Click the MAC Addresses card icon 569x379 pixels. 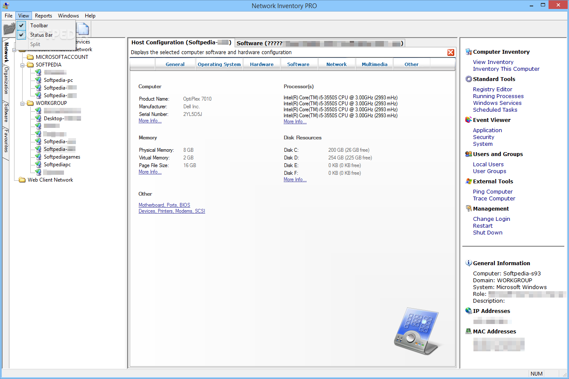click(x=469, y=332)
